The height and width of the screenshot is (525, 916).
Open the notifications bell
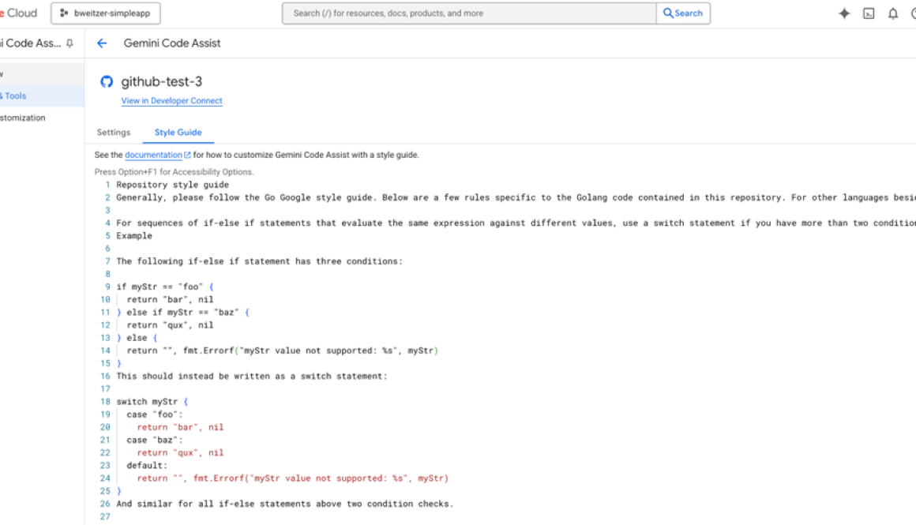pos(893,13)
